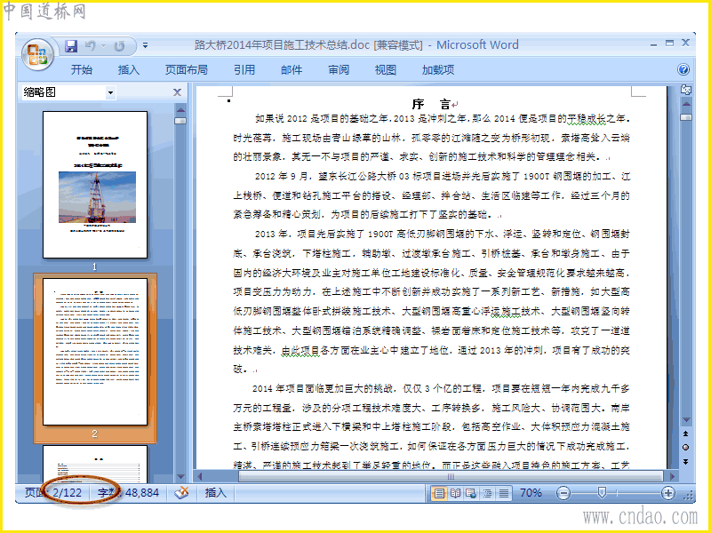This screenshot has height=533, width=711.
Task: Switch to the 插入 ribbon tab
Action: point(129,70)
